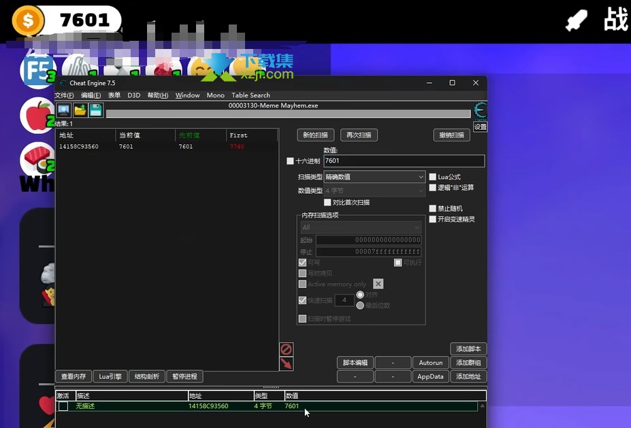
Task: Copy selected result down with the red arrow
Action: (286, 363)
